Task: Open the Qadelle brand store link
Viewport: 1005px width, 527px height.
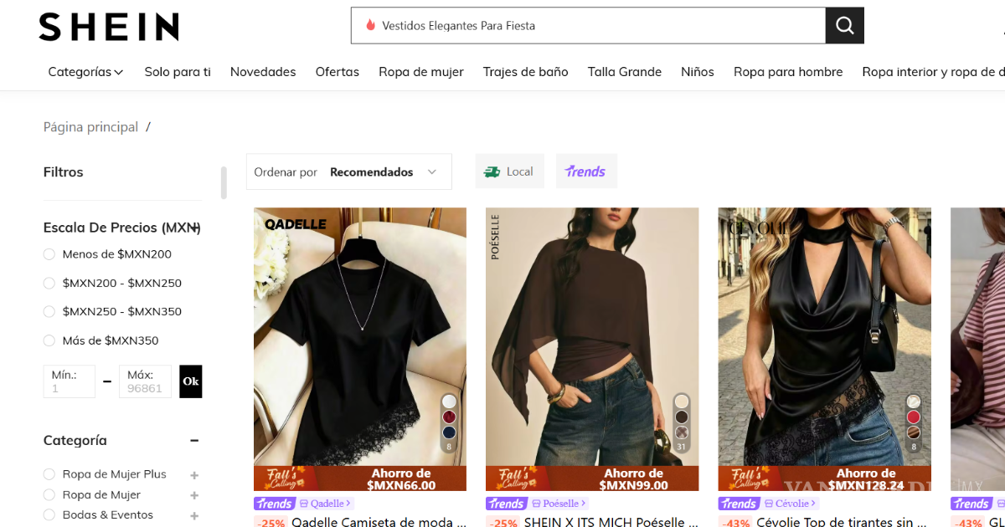Action: 326,504
